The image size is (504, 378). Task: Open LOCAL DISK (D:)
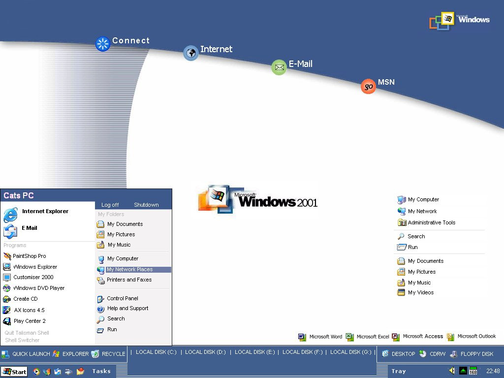point(205,352)
